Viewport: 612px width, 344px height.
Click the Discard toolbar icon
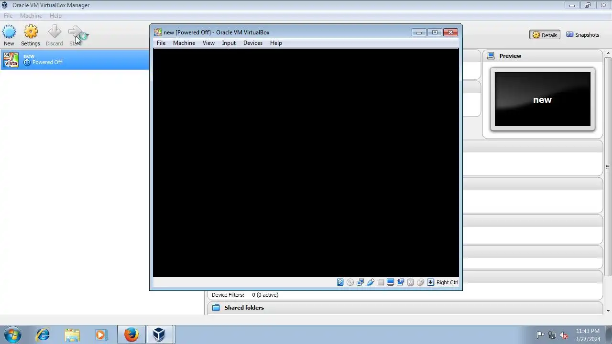55,32
